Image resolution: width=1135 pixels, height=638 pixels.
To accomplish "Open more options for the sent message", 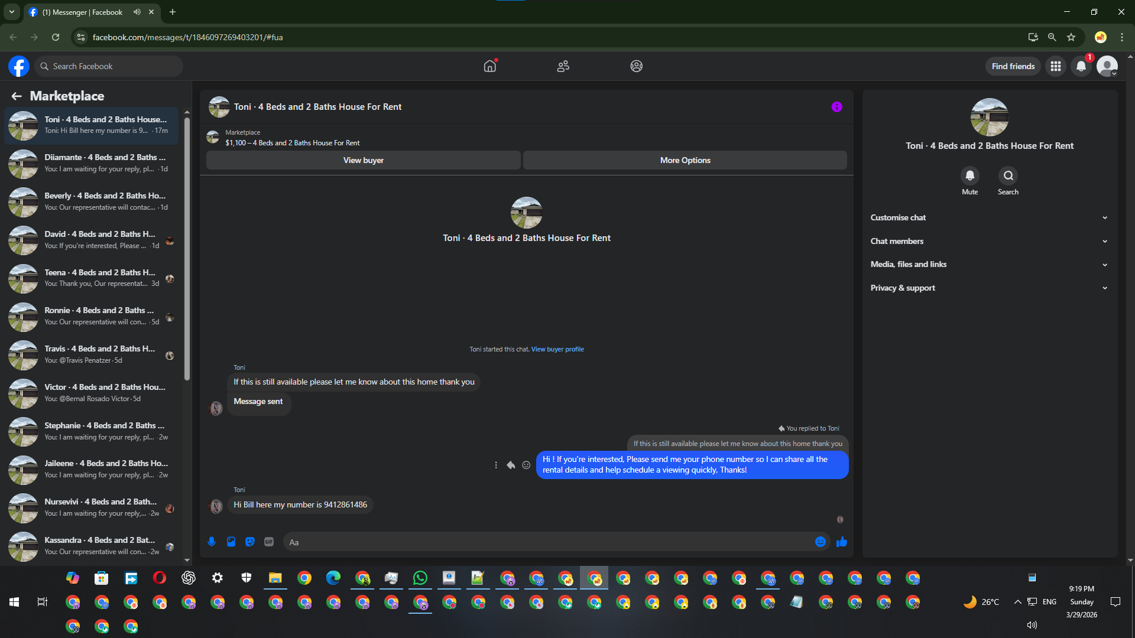I will pos(496,465).
